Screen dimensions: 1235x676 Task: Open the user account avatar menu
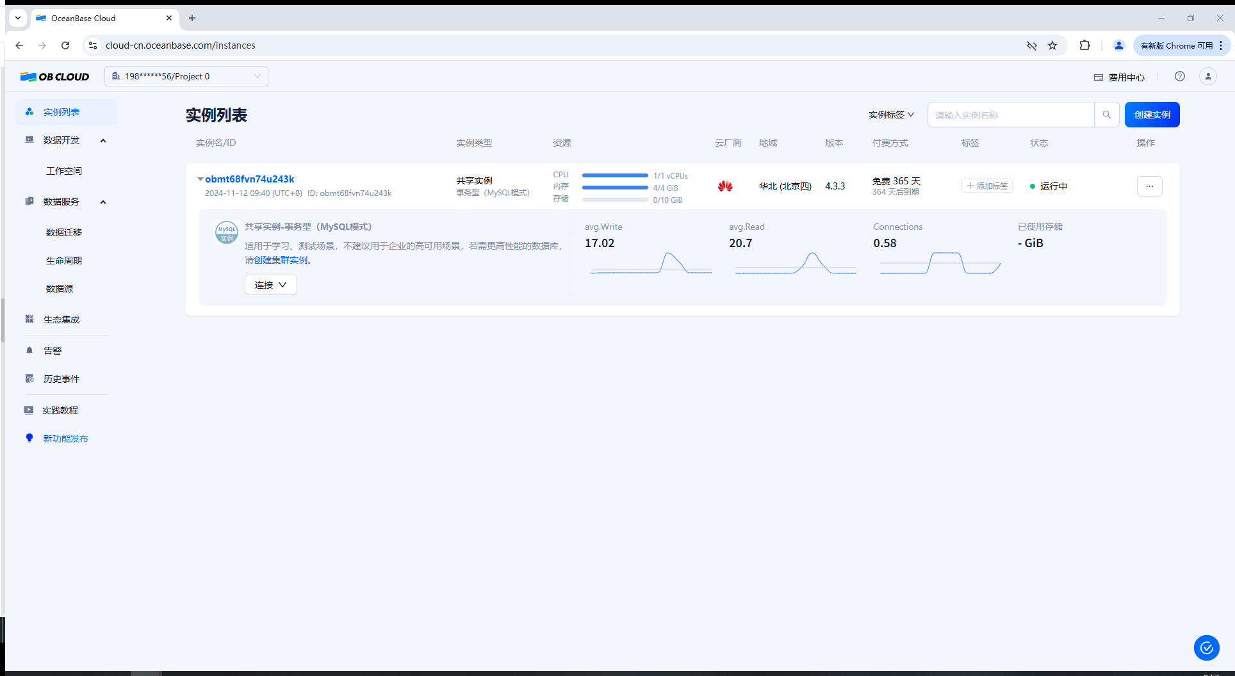tap(1207, 77)
